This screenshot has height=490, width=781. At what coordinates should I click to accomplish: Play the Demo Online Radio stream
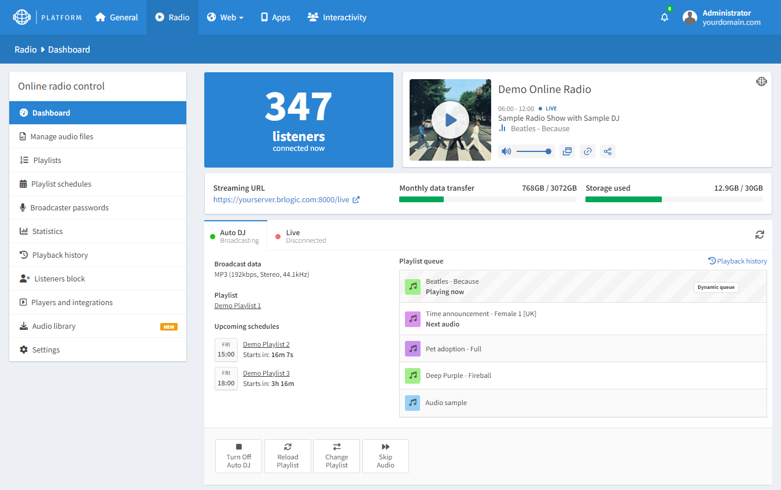coord(450,120)
